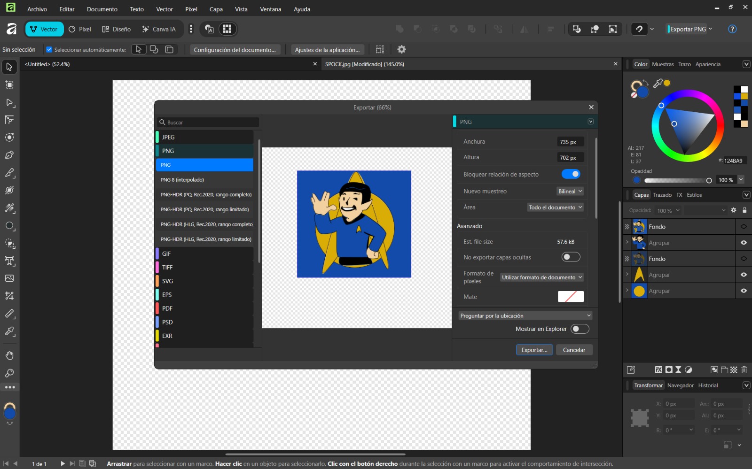Enable No exportar capas ocultas

point(571,257)
